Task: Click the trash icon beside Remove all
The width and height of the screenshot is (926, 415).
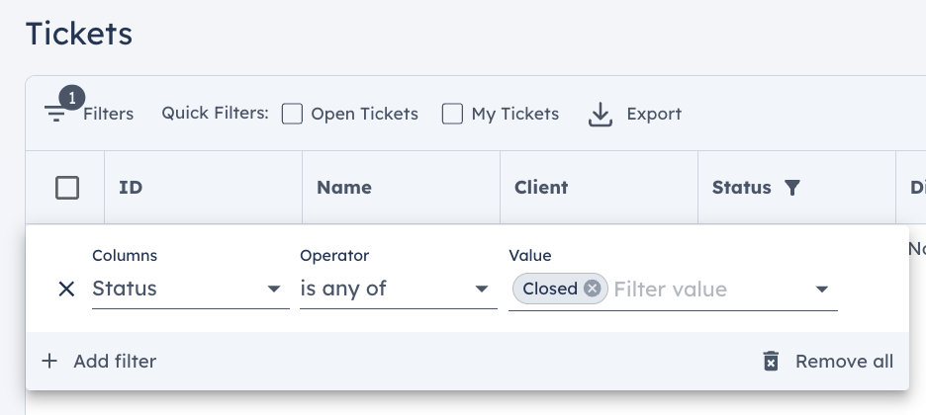Action: tap(771, 361)
